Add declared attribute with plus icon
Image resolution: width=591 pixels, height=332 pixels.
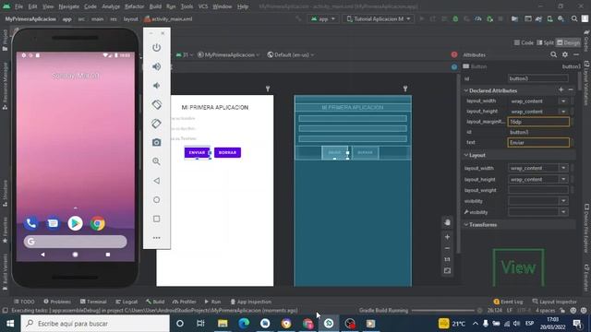[561, 89]
